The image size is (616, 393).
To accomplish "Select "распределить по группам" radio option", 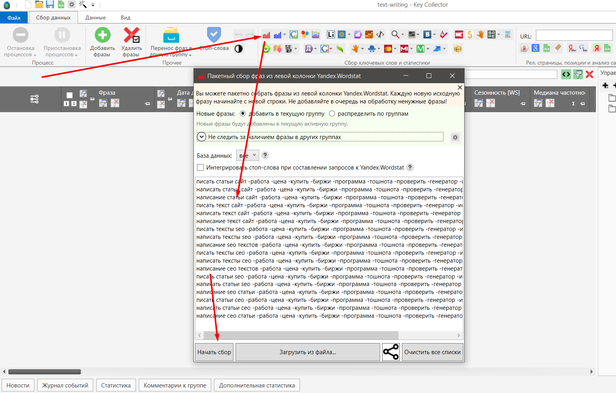I will pyautogui.click(x=332, y=114).
